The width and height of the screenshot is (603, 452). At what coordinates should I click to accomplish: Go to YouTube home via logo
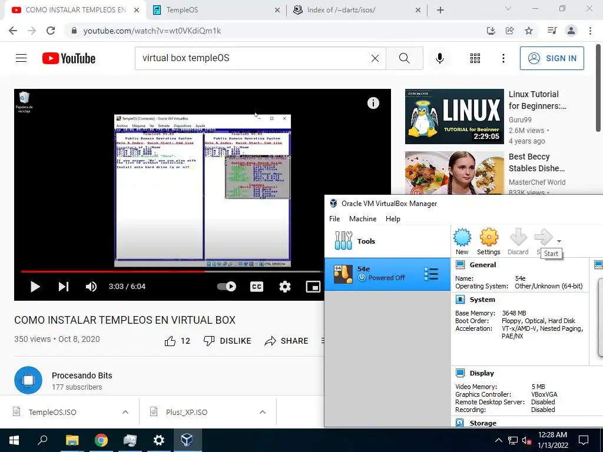pos(69,58)
